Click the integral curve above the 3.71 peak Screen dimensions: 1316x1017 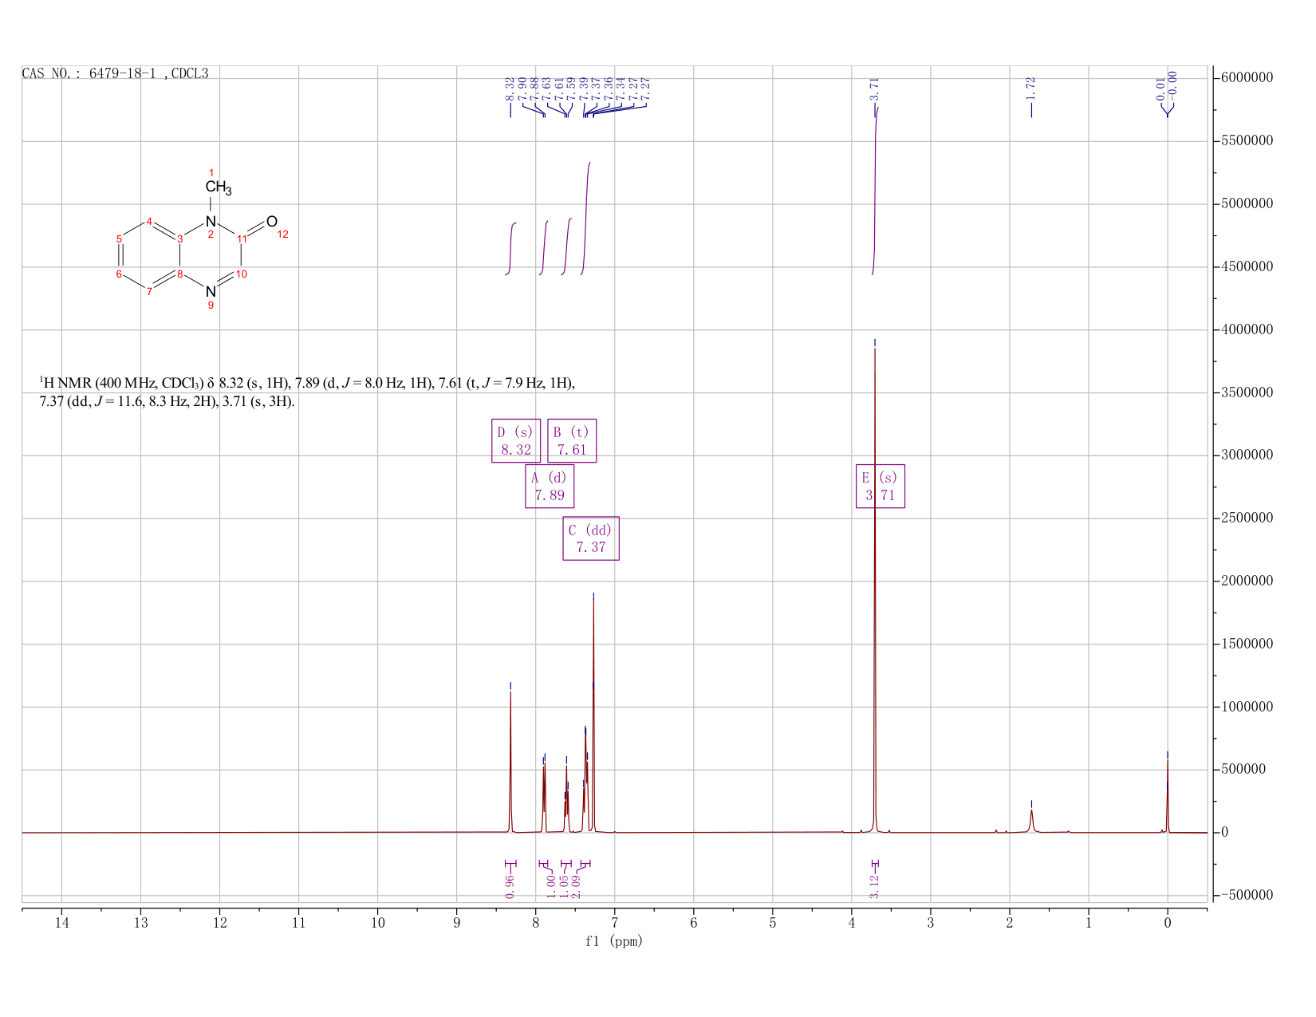click(x=875, y=191)
